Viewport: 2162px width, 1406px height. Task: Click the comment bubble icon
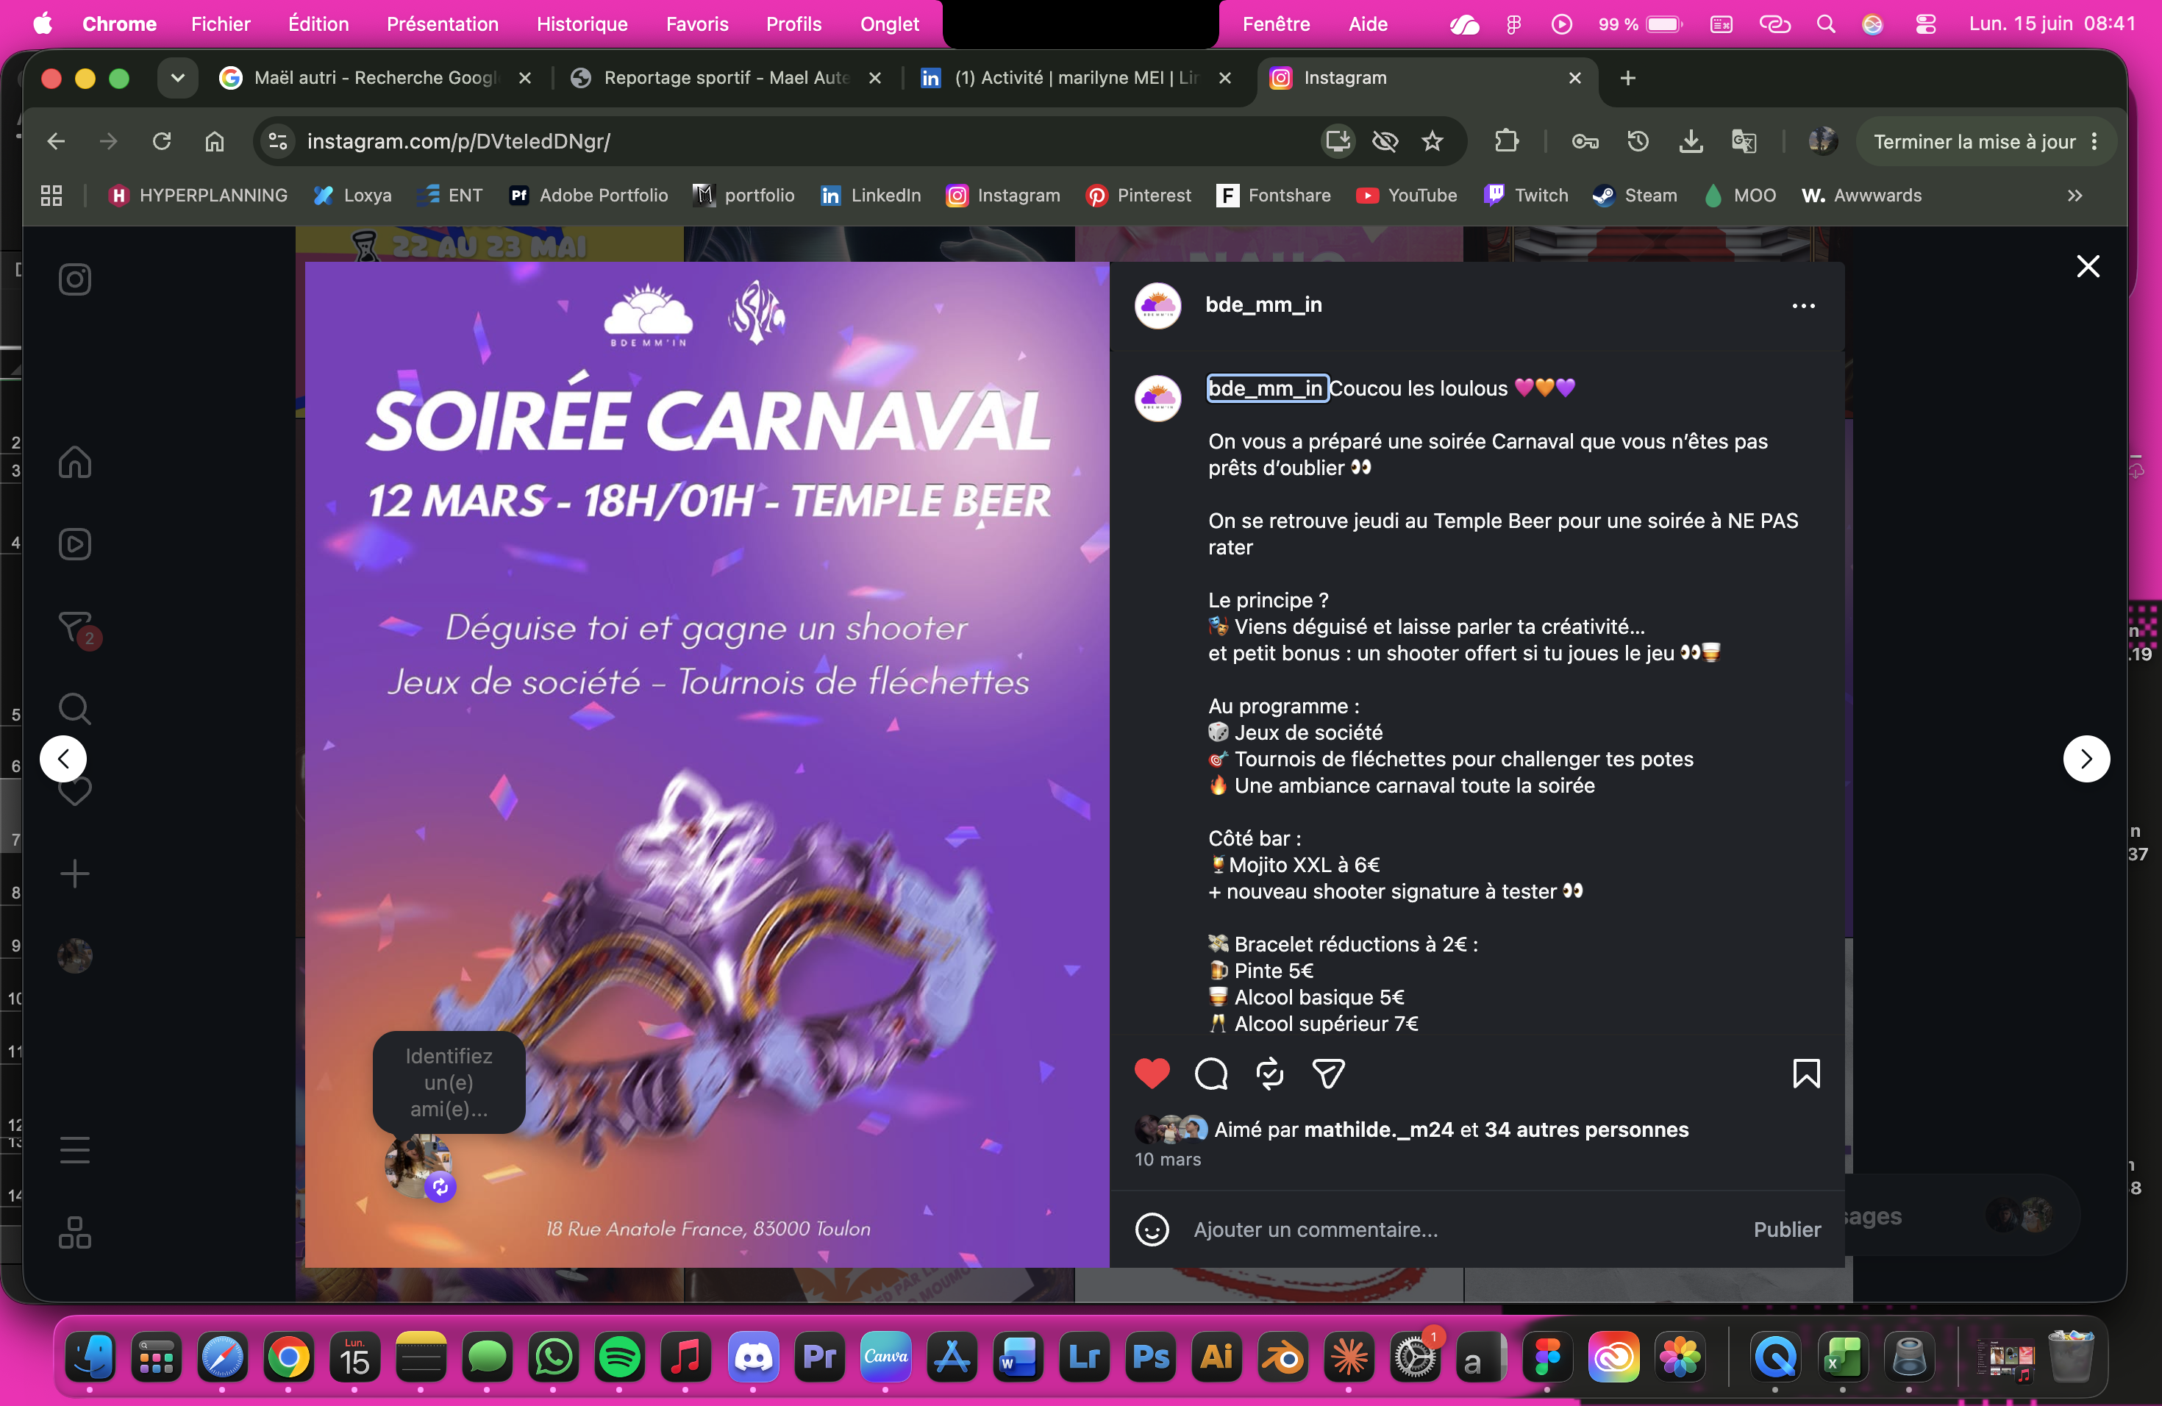(x=1211, y=1074)
